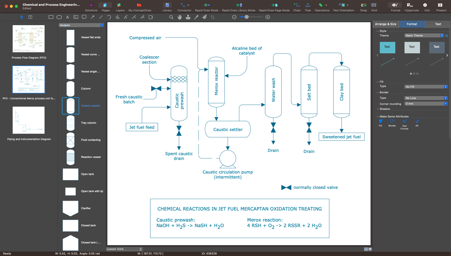451x256 pixels.
Task: Select the Column (seam) vessel shape
Action: tap(70, 106)
